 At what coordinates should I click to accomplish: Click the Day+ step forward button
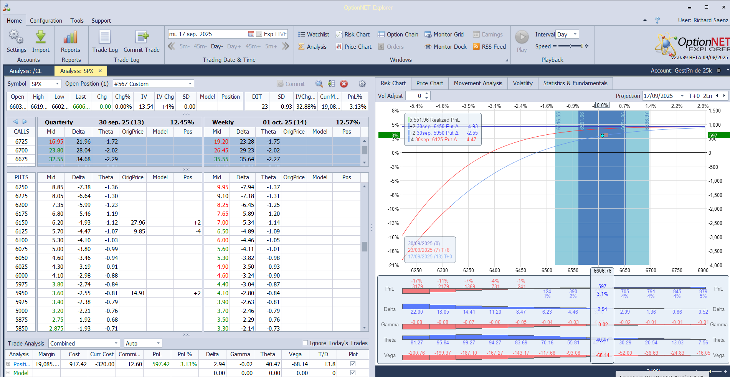click(234, 46)
